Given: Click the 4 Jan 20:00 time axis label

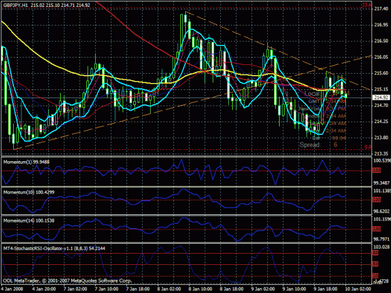Looking at the screenshot, I should tap(44, 289).
